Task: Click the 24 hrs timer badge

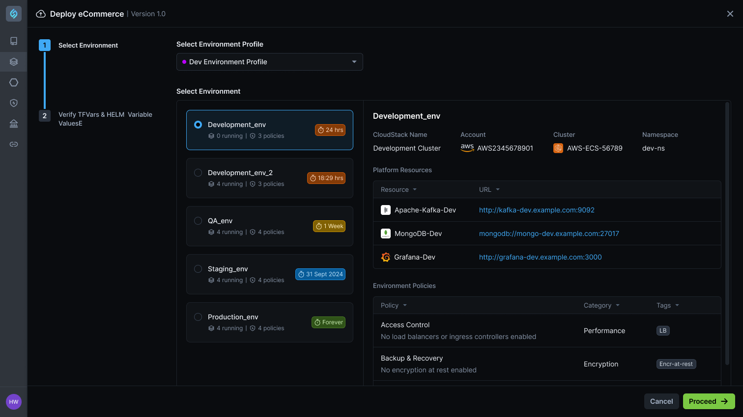Action: [x=330, y=130]
